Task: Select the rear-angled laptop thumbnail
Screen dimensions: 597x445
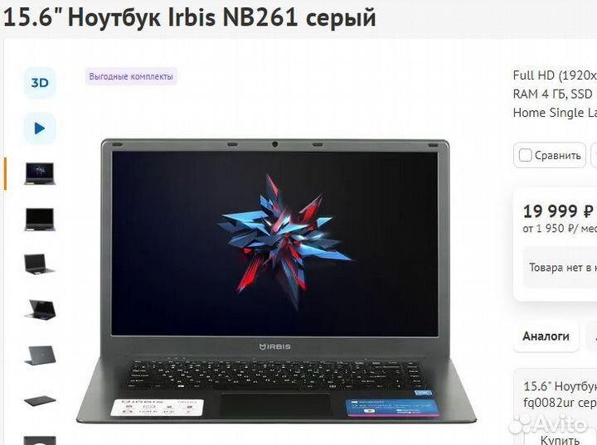Action: pos(40,309)
